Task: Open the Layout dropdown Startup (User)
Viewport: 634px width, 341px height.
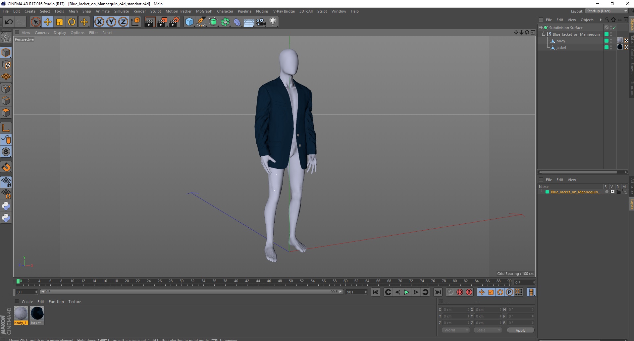Action: tap(607, 11)
